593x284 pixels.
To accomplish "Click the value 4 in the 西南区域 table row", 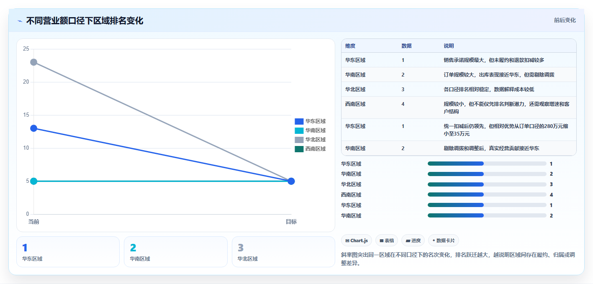I will point(403,104).
